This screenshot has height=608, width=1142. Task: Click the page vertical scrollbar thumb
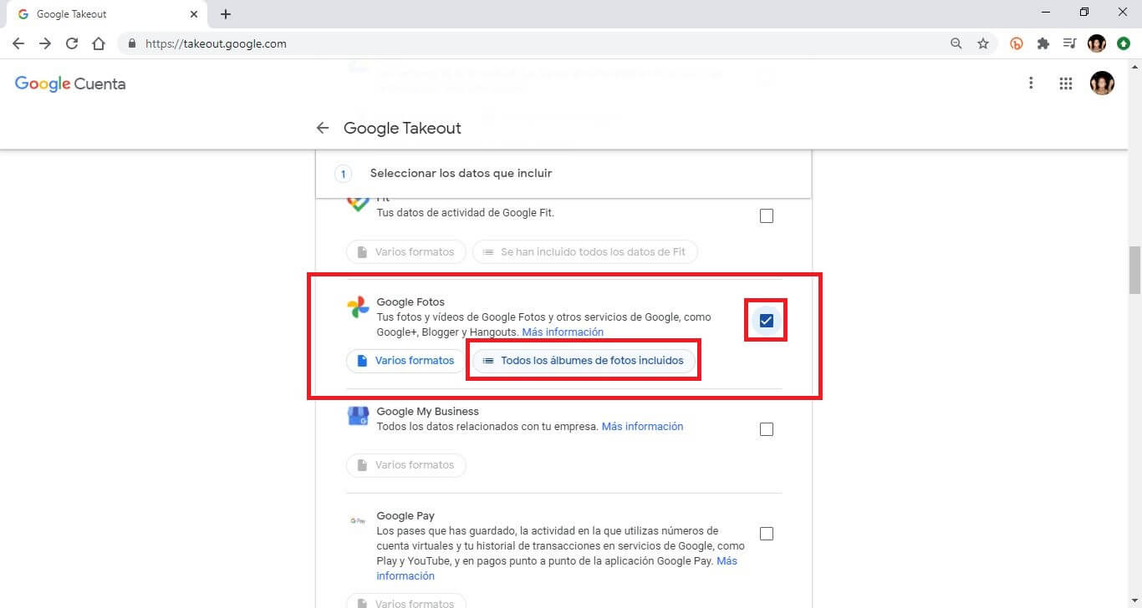[x=1134, y=271]
